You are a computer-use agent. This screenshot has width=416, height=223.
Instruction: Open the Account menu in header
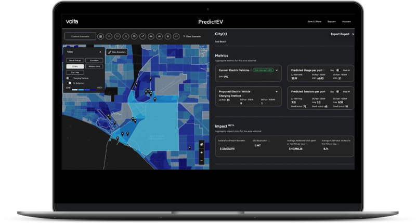point(346,22)
